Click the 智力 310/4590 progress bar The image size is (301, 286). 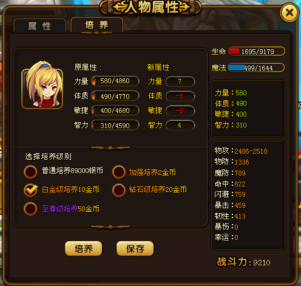tap(115, 125)
